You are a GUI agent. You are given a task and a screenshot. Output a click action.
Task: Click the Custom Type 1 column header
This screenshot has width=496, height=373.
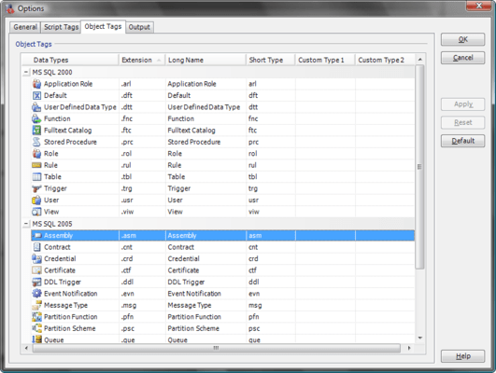pos(325,60)
